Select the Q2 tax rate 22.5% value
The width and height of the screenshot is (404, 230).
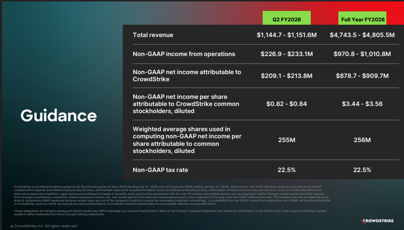[x=286, y=170]
